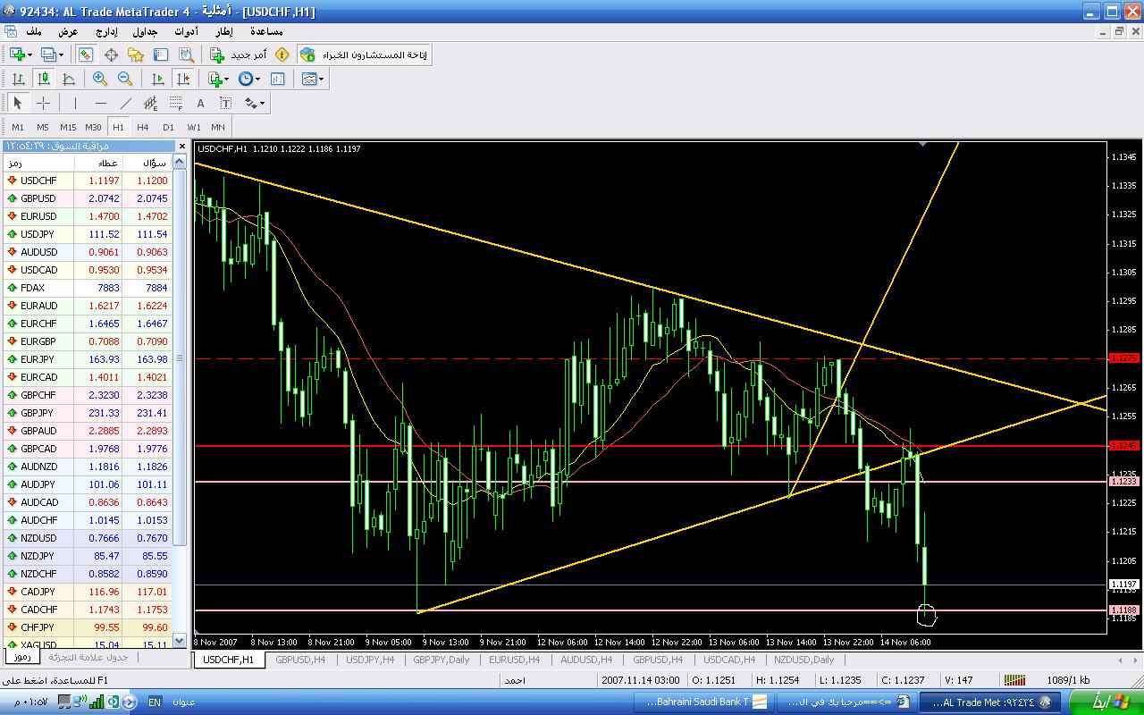
Task: Click the أمر جديد new order button
Action: tap(240, 55)
